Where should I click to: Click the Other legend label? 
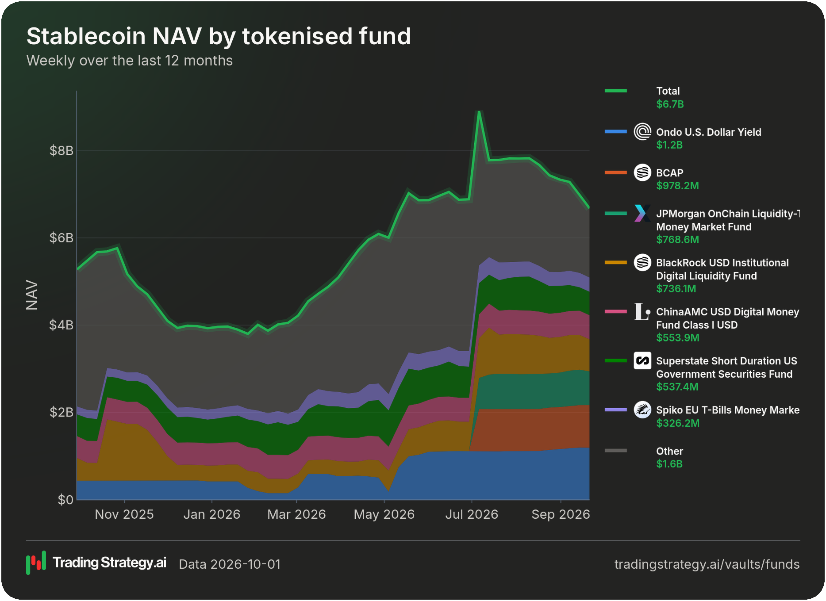pos(669,451)
